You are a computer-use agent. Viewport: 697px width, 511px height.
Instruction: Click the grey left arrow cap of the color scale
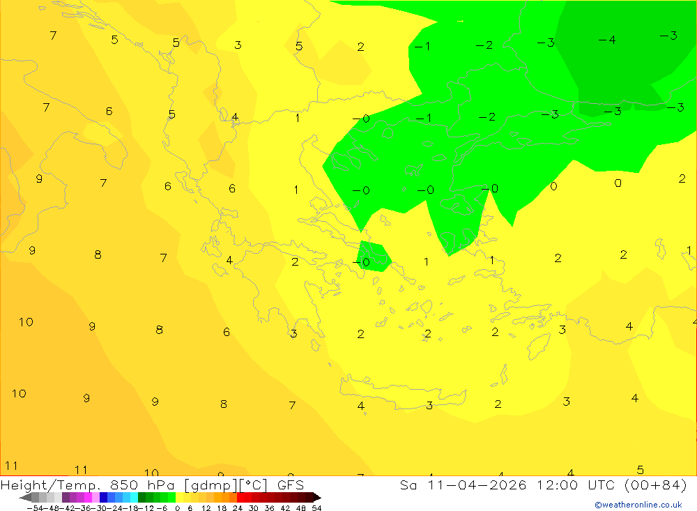click(25, 497)
